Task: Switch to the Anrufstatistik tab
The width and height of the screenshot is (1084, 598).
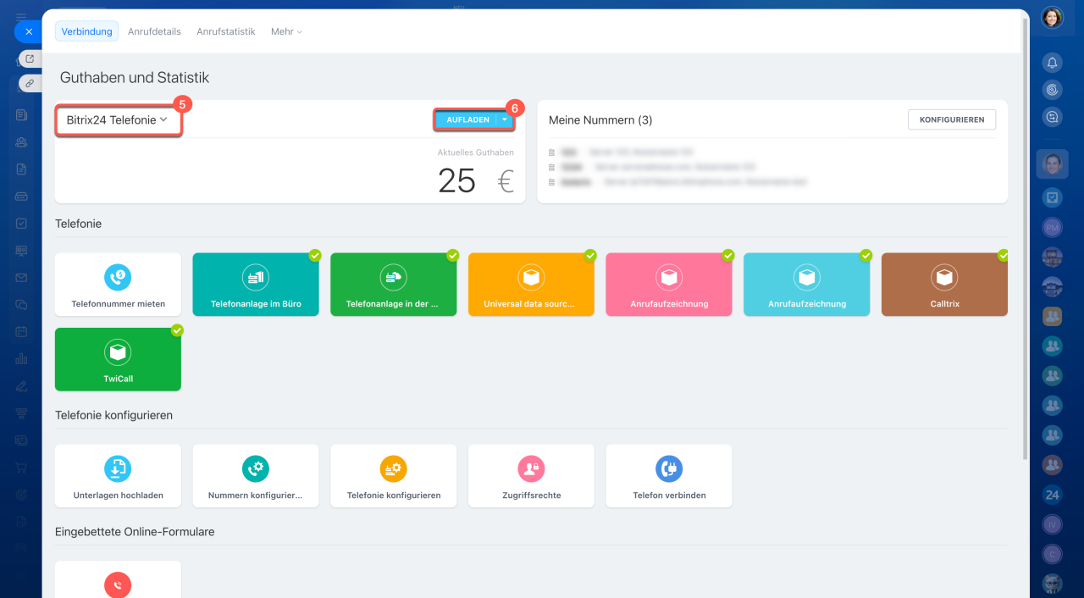Action: (225, 31)
